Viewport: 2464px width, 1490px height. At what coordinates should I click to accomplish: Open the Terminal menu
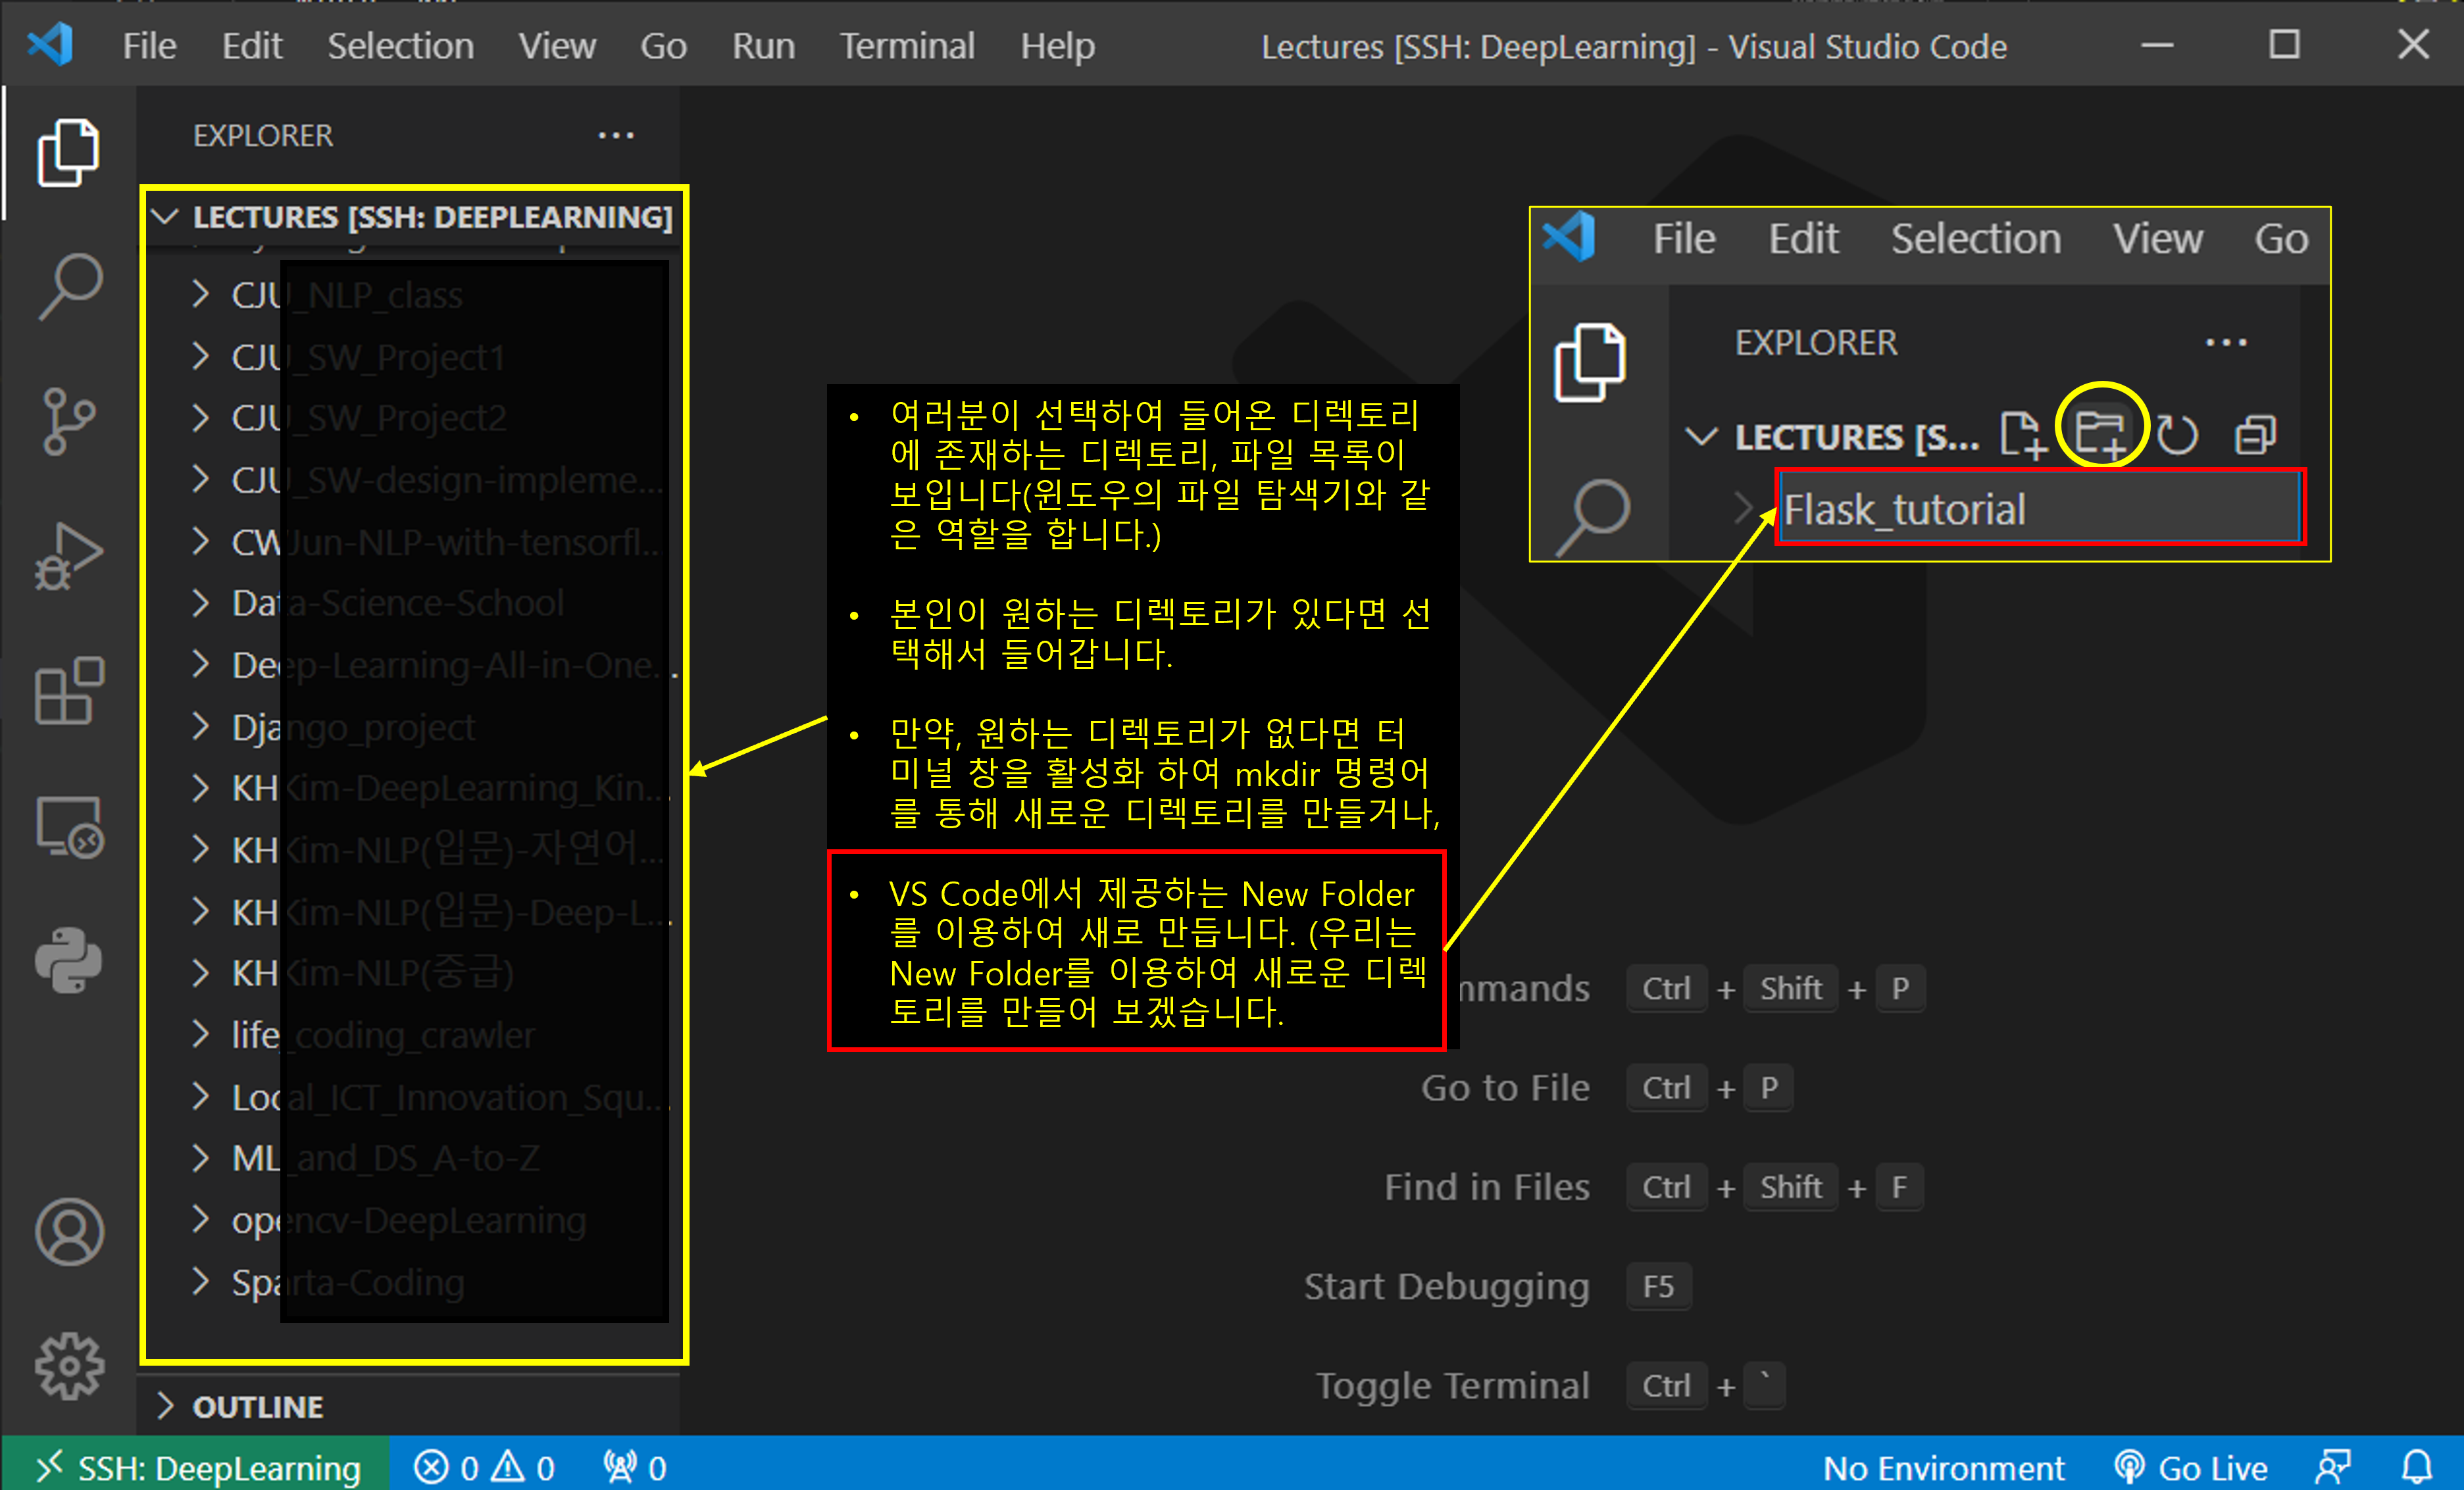pos(907,46)
